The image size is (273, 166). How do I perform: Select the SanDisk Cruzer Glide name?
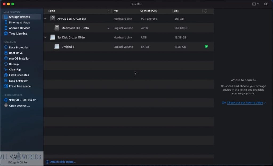point(71,37)
